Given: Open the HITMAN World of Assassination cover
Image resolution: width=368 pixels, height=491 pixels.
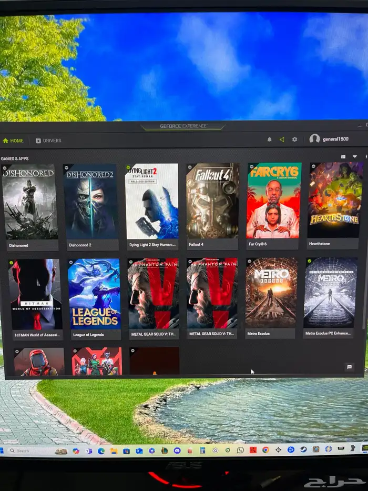Looking at the screenshot, I should tap(35, 294).
